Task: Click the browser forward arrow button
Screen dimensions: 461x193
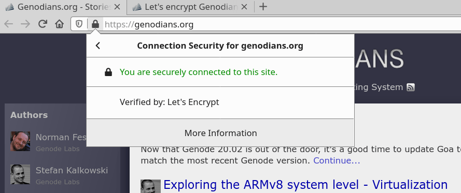Action: [x=25, y=24]
